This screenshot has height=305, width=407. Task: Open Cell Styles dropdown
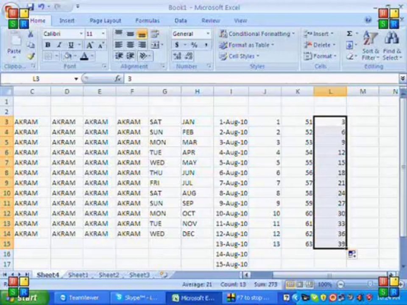tap(239, 56)
